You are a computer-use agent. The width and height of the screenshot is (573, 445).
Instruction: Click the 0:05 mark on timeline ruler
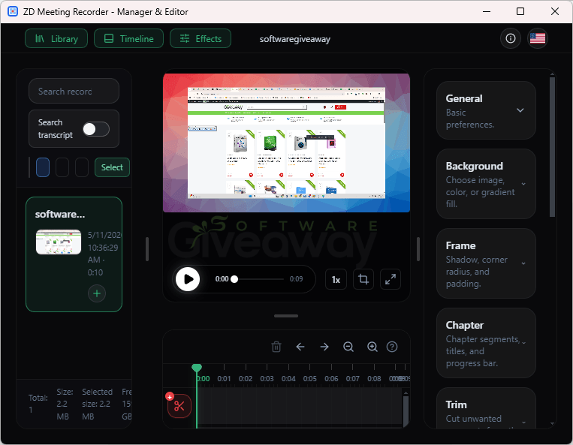310,378
